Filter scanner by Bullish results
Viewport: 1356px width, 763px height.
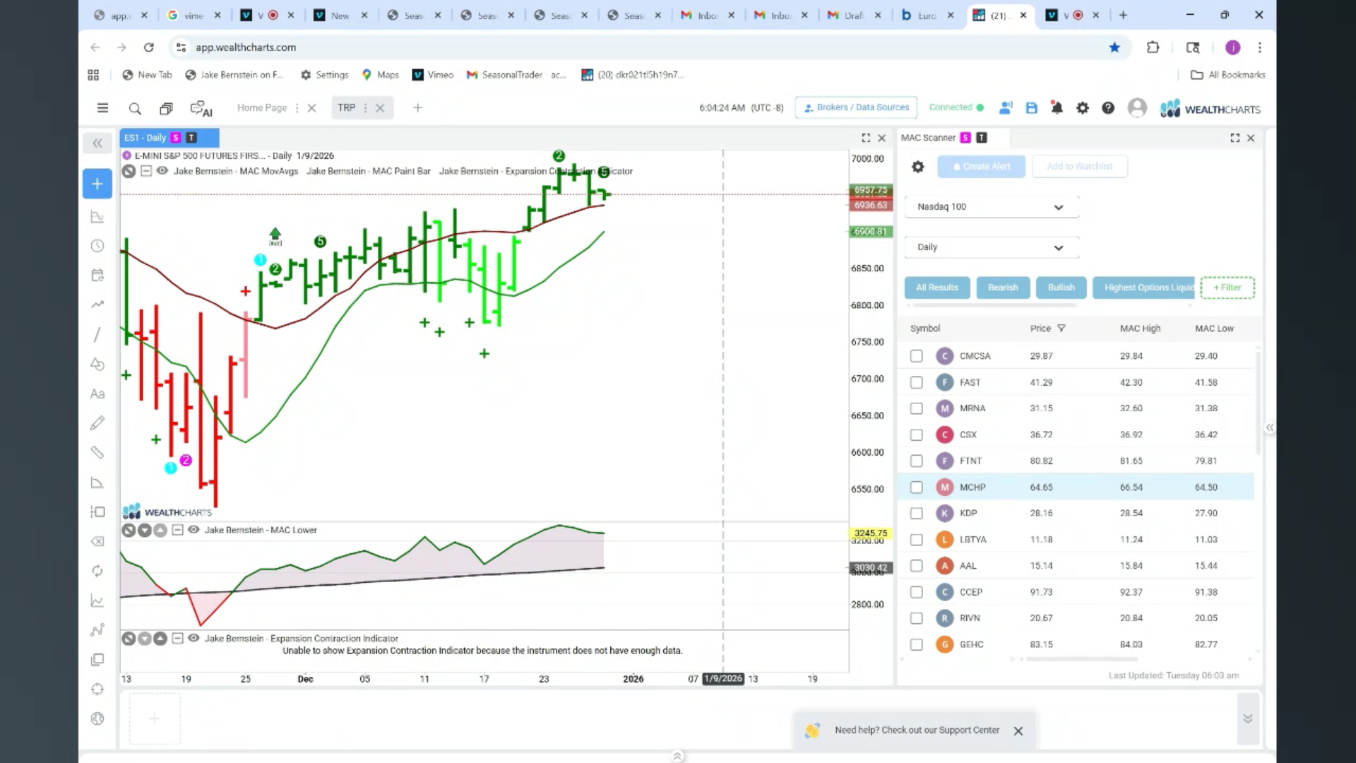(1061, 288)
